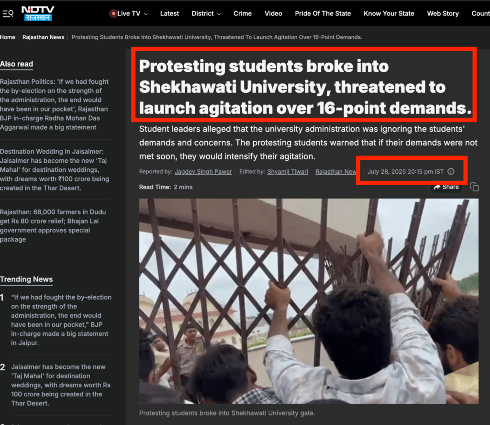Click the NDTV Rajasthan logo
The height and width of the screenshot is (425, 490).
[x=38, y=13]
